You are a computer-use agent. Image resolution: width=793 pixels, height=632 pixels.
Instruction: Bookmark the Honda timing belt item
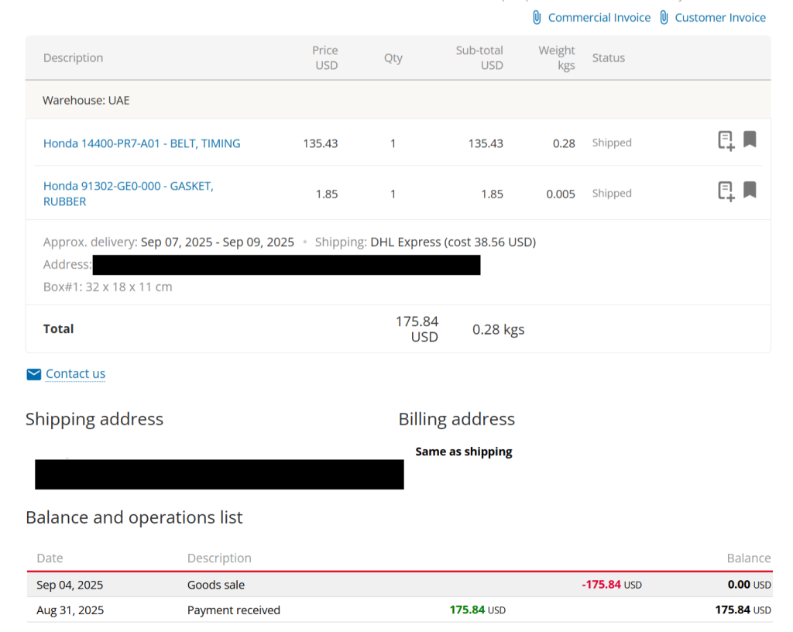pos(750,139)
